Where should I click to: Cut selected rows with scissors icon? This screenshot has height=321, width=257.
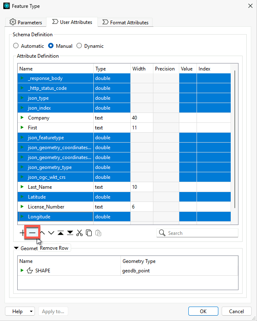[79, 233]
